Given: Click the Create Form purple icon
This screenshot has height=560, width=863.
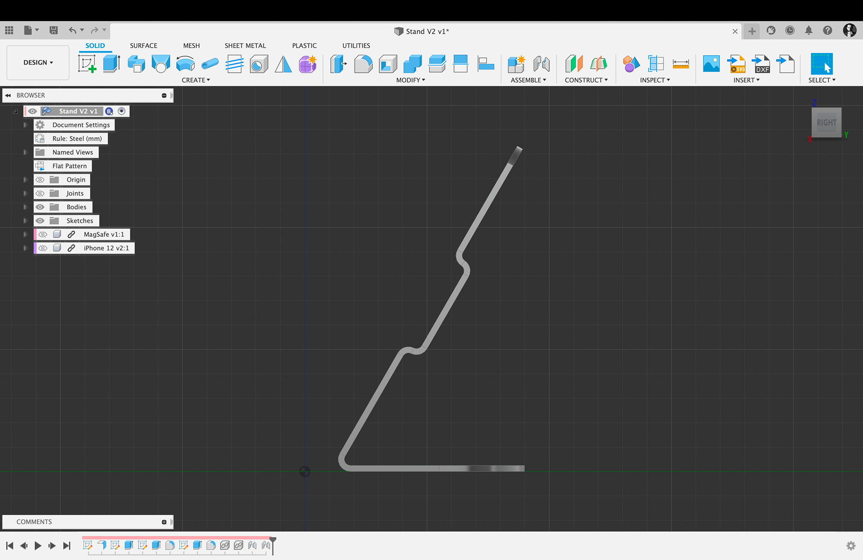Looking at the screenshot, I should click(x=308, y=64).
